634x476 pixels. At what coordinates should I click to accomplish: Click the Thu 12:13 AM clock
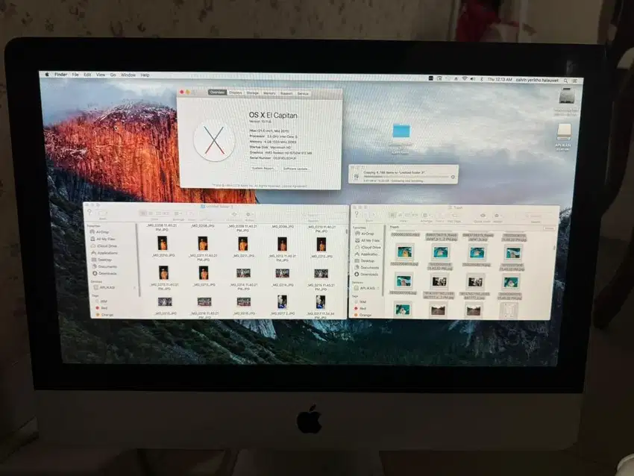(500, 79)
